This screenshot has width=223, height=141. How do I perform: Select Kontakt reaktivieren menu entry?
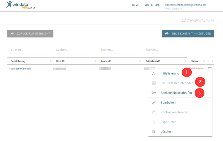[x=174, y=112]
